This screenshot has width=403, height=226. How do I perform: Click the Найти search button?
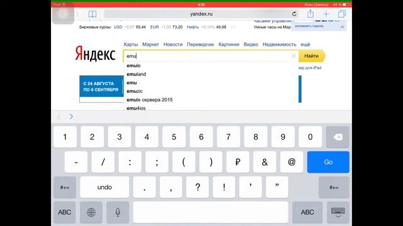312,56
